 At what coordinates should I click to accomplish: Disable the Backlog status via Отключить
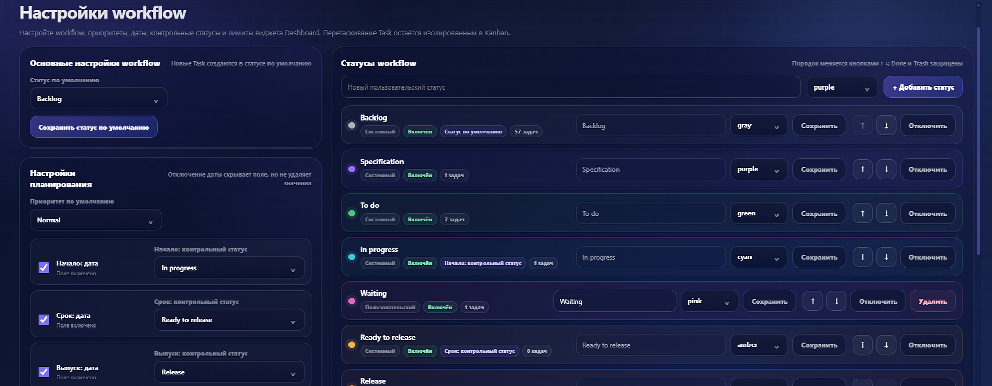[x=928, y=126]
